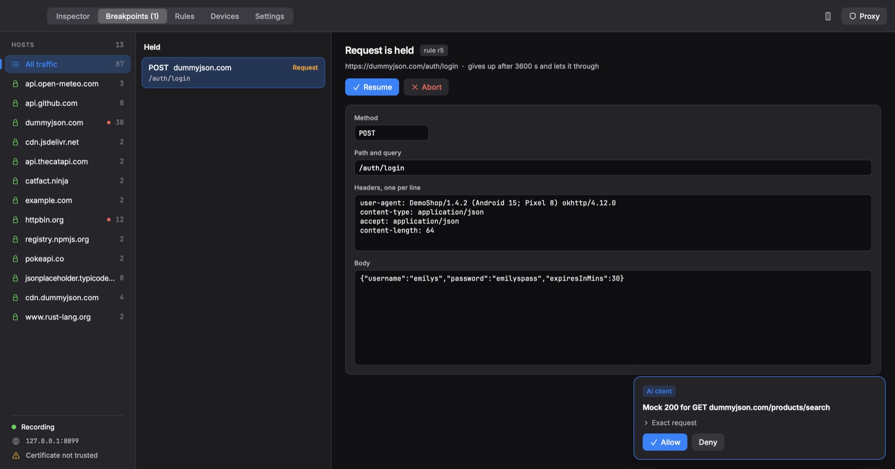The height and width of the screenshot is (469, 895).
Task: Click the lock icon beside pokeapi.co
Action: click(15, 259)
